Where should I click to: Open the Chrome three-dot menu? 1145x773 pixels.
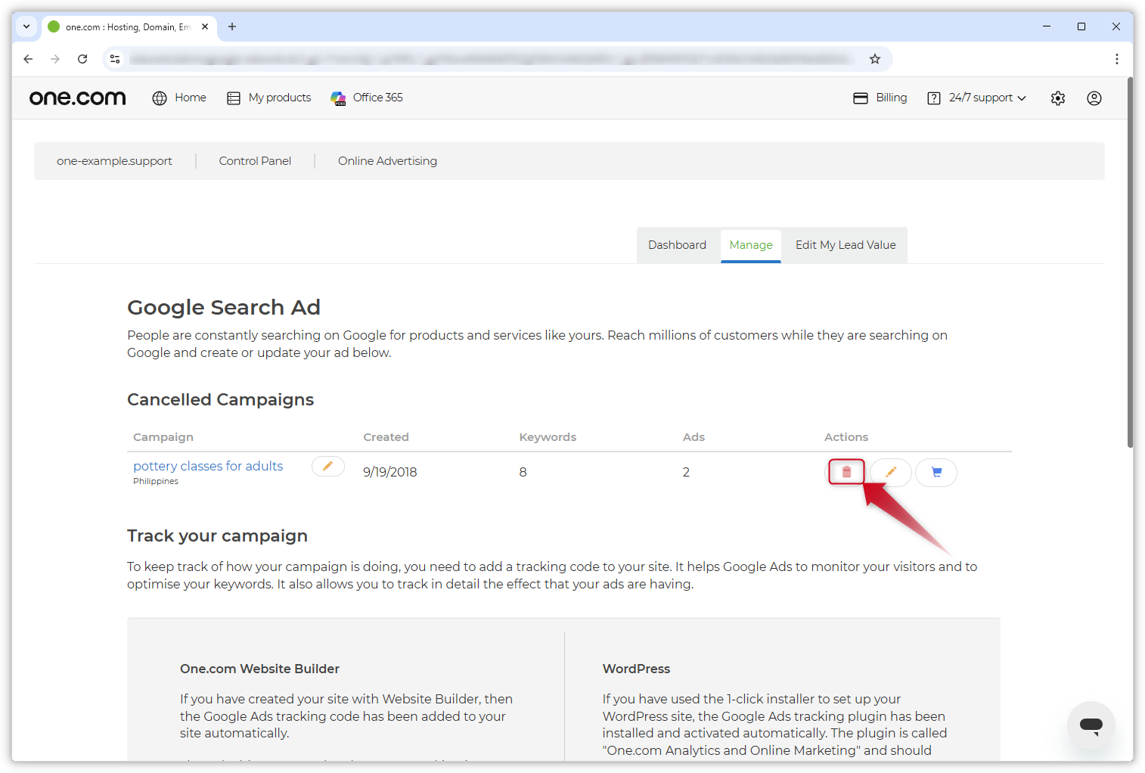(1117, 59)
